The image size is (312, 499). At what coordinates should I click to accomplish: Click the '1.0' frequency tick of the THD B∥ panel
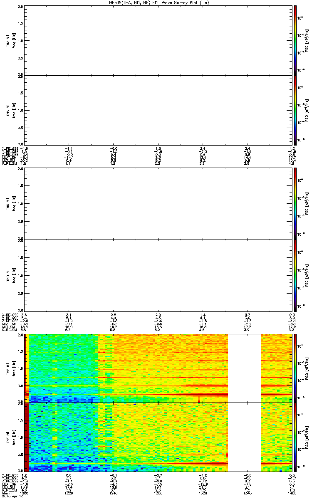[21, 275]
